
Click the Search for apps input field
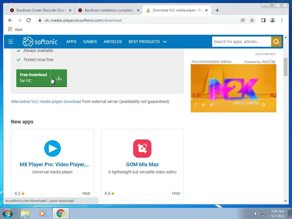tap(242, 42)
